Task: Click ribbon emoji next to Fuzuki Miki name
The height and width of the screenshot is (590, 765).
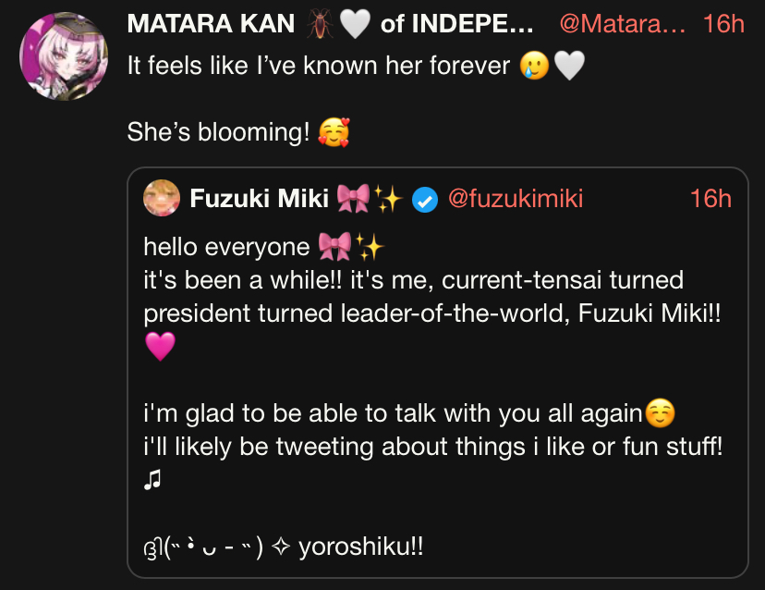Action: pyautogui.click(x=353, y=198)
